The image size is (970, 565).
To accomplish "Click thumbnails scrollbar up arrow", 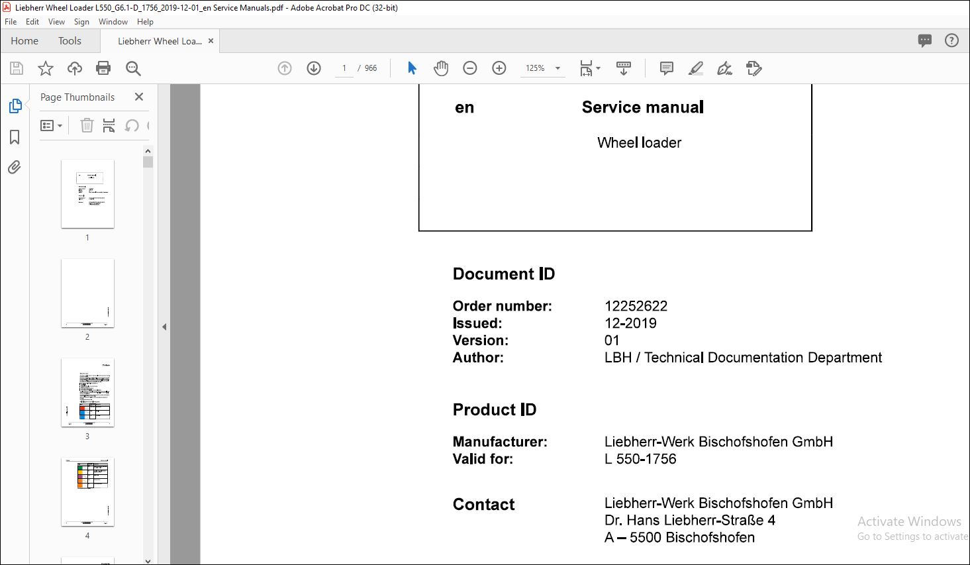I will (x=148, y=151).
